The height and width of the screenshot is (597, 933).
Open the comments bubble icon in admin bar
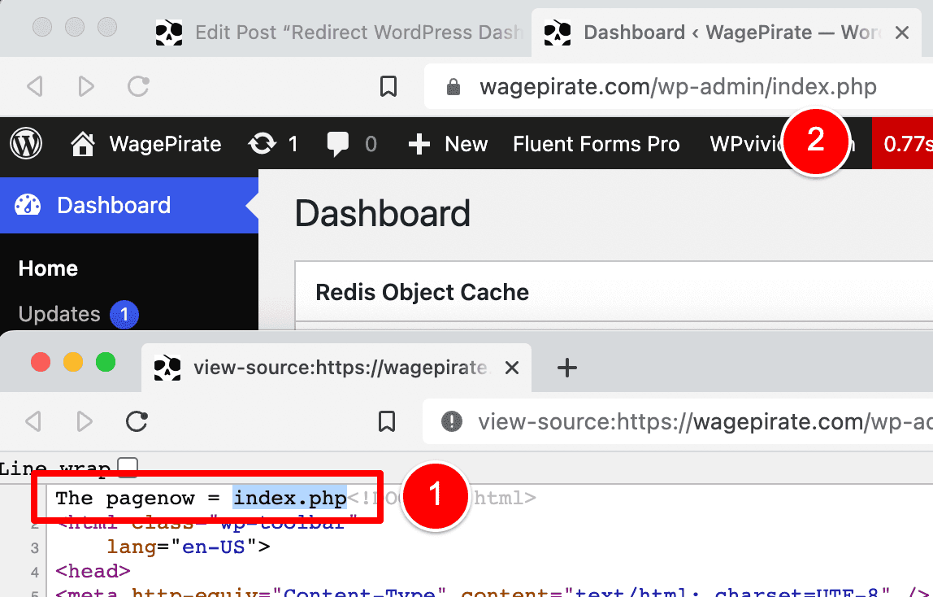(x=337, y=144)
